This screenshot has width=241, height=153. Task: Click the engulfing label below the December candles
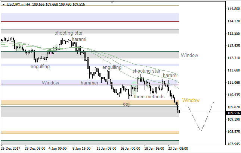pos(40,67)
